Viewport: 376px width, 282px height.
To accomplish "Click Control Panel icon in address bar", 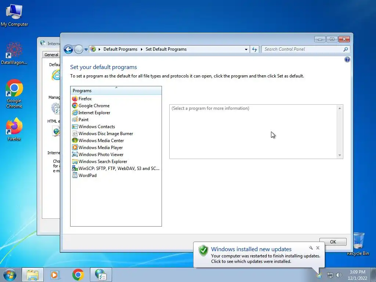I will [93, 50].
